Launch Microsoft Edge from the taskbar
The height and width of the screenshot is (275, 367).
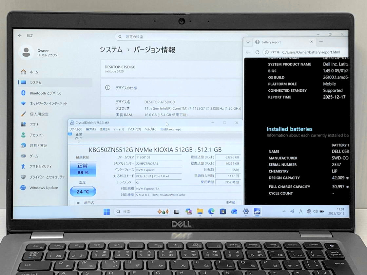(211, 211)
